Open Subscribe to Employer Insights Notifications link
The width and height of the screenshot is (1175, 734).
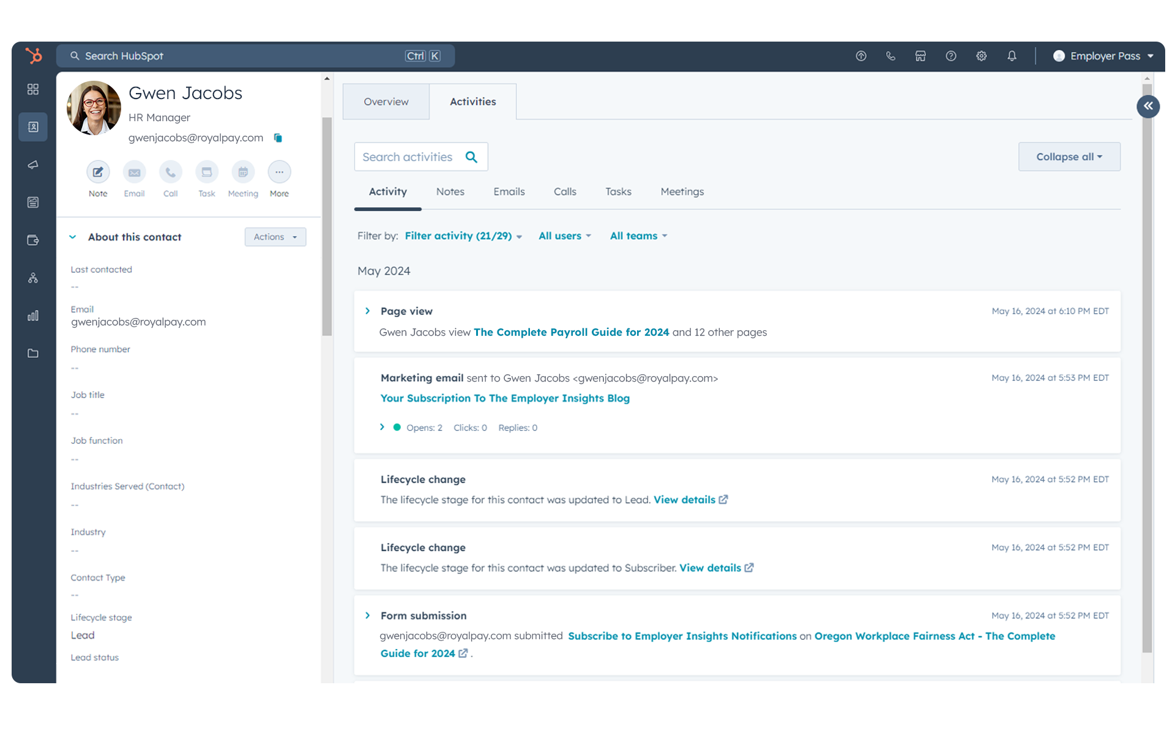pyautogui.click(x=682, y=636)
